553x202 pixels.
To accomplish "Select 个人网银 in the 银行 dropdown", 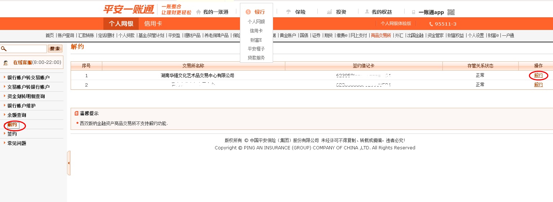I will coord(256,22).
